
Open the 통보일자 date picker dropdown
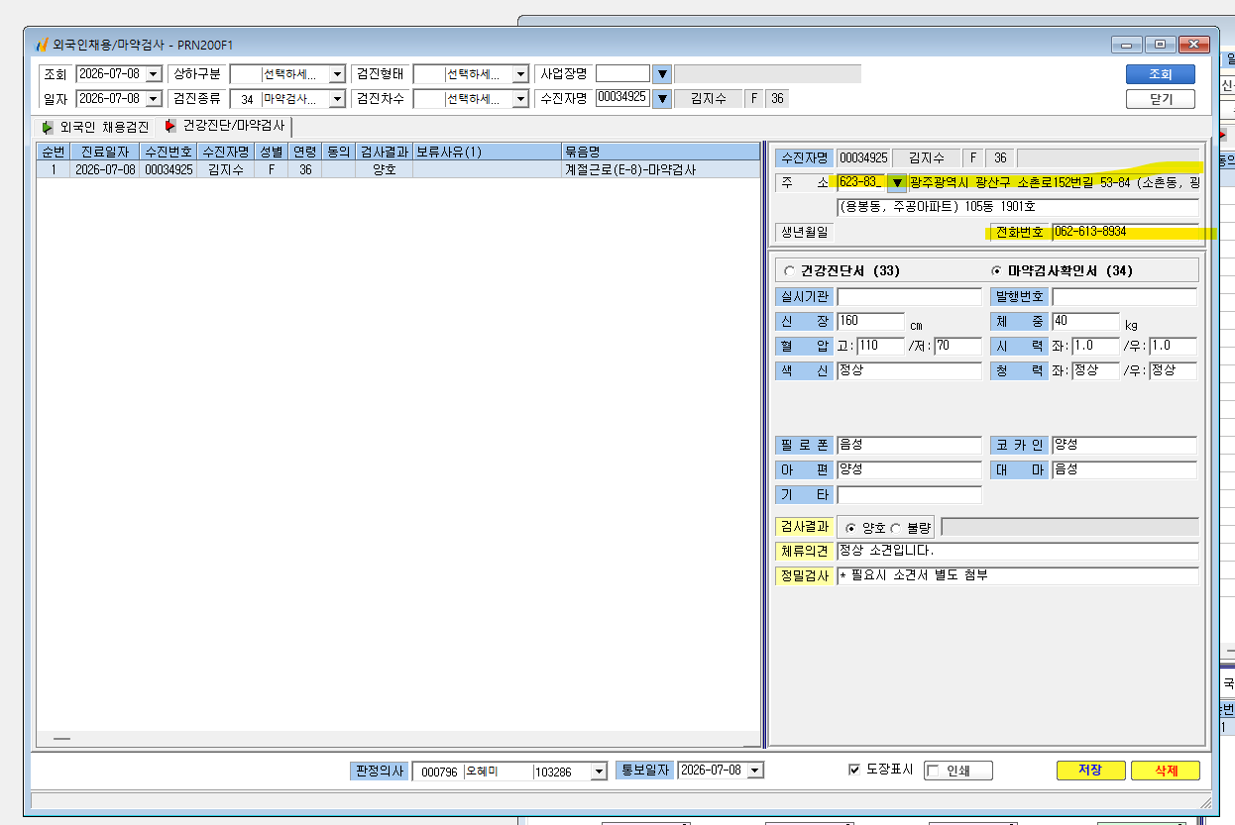(756, 771)
